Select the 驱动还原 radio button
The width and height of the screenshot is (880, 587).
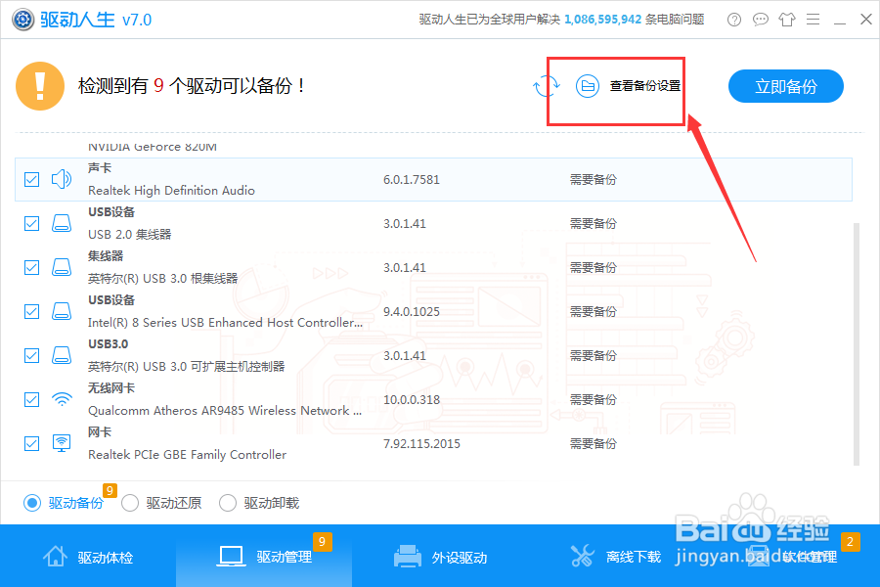(x=130, y=503)
